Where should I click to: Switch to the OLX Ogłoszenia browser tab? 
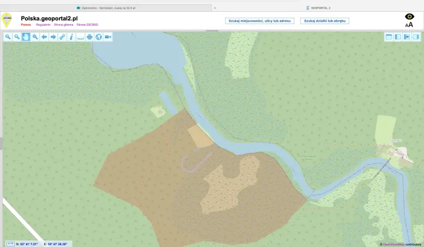pos(106,8)
